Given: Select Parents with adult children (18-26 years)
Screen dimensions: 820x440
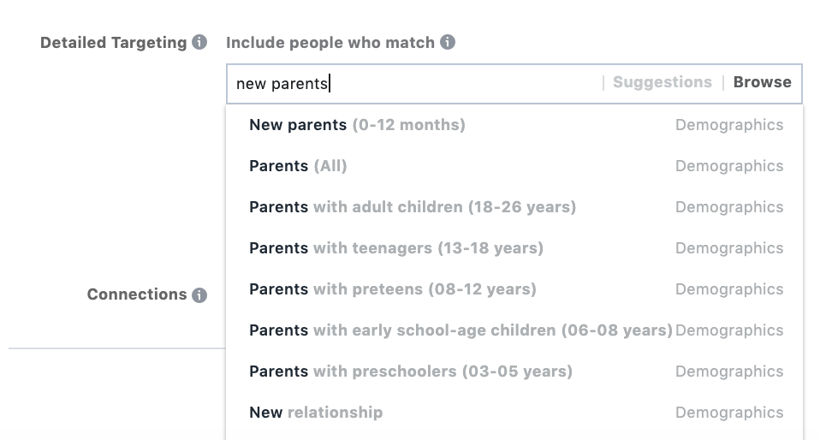Looking at the screenshot, I should [x=413, y=207].
